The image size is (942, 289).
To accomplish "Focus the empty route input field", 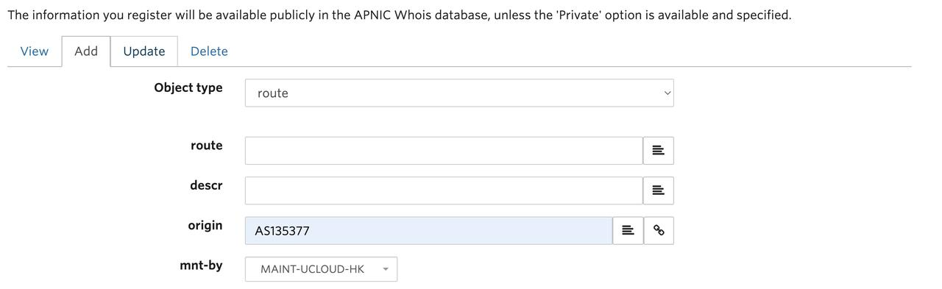I will tap(444, 151).
